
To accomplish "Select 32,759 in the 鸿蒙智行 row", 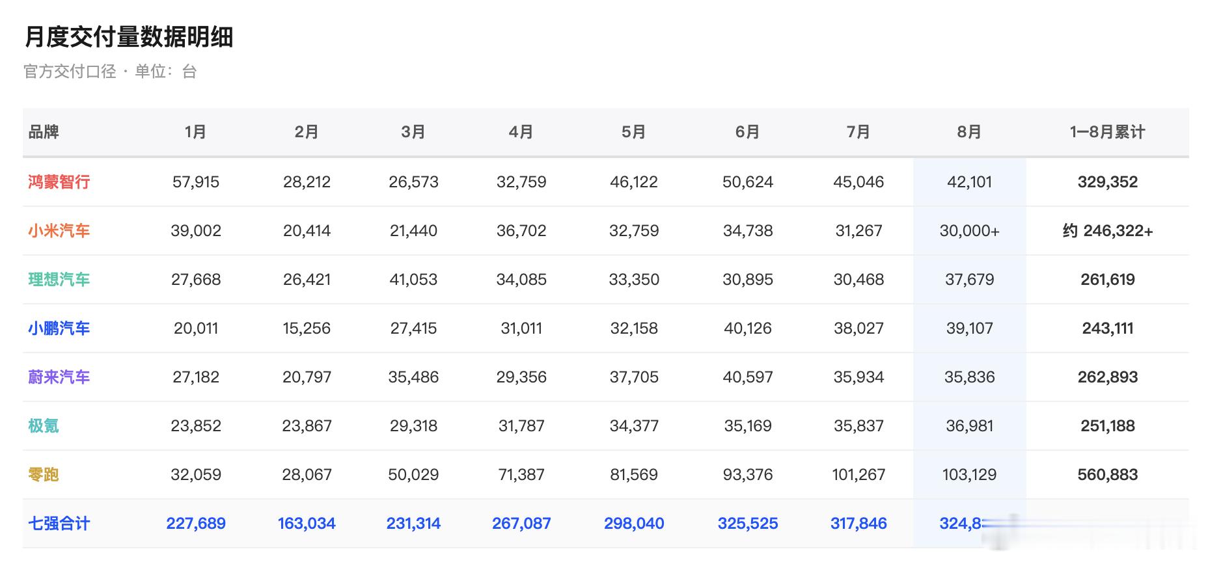I will pyautogui.click(x=521, y=182).
